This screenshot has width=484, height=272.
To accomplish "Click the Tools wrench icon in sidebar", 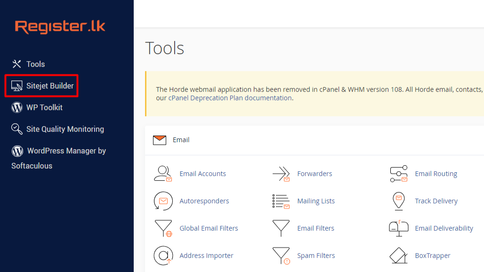I will 16,64.
